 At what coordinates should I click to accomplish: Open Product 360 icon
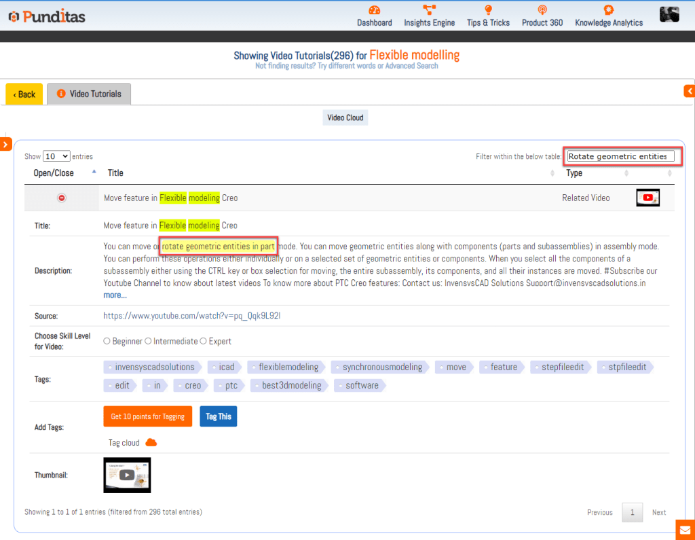542,10
